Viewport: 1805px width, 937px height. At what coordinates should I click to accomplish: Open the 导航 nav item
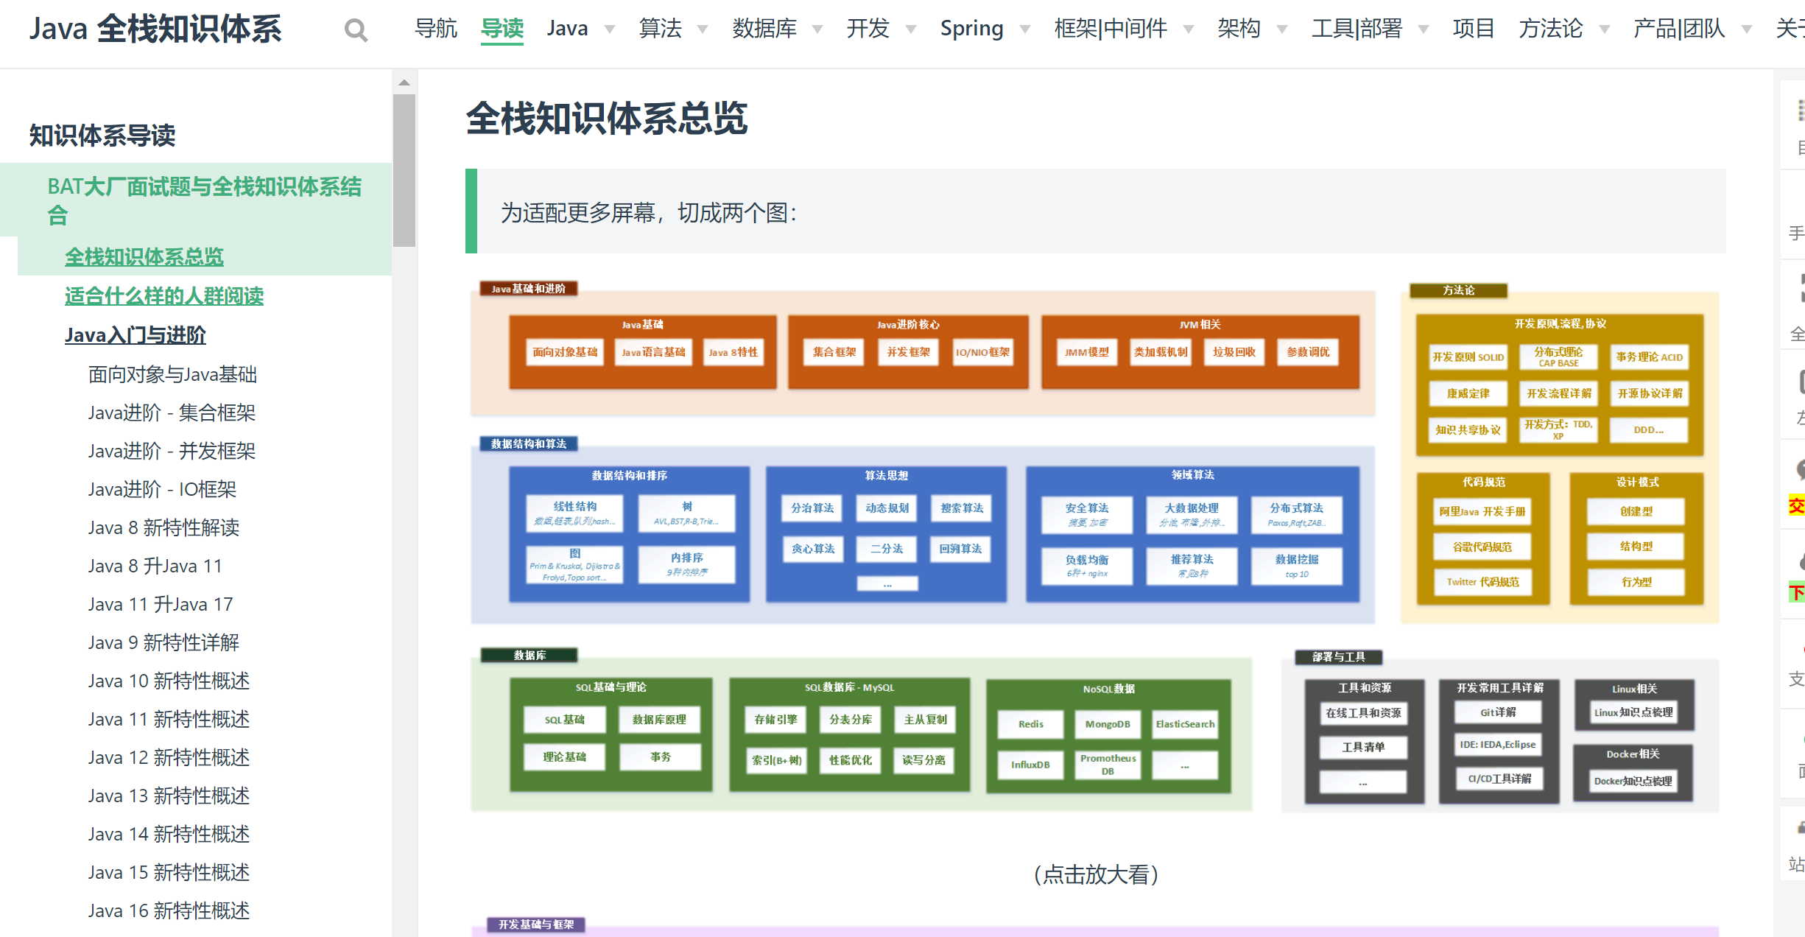436,29
